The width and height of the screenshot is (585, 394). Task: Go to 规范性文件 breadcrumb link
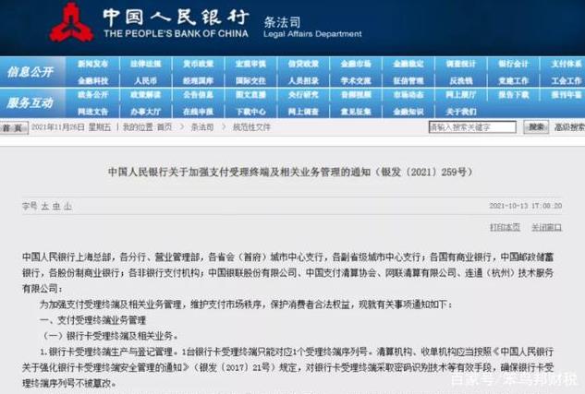251,127
